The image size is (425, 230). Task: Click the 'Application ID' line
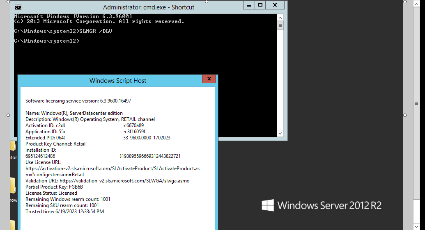click(x=85, y=132)
